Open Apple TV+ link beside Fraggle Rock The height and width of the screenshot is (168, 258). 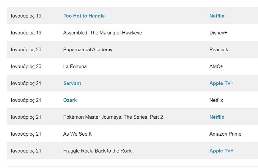pos(221,151)
